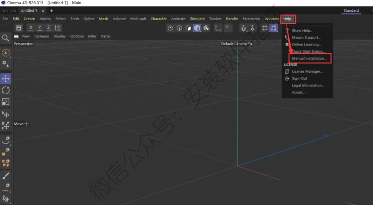Select the Rotate tool
The height and width of the screenshot is (205, 373).
click(x=6, y=90)
